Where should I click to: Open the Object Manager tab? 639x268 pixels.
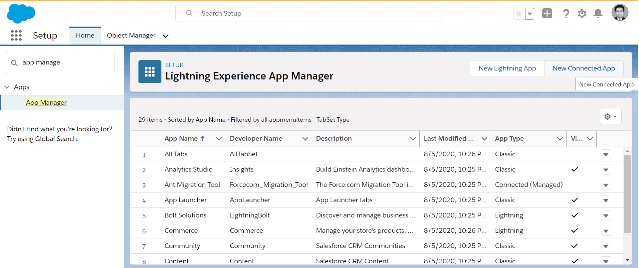(x=131, y=36)
